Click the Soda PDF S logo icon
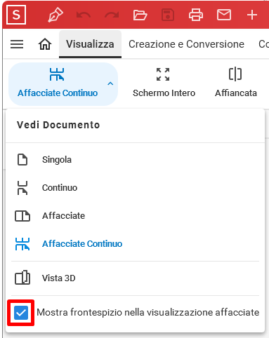The height and width of the screenshot is (338, 269). [x=16, y=15]
